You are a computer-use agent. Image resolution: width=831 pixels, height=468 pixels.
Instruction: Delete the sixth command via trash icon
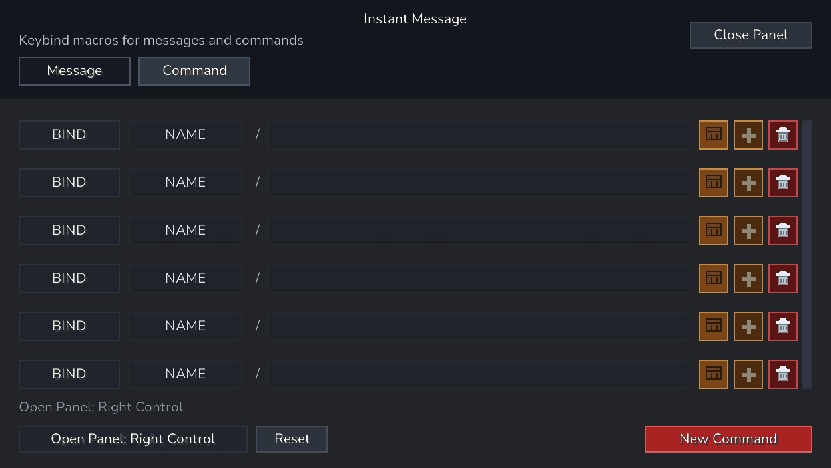[783, 374]
